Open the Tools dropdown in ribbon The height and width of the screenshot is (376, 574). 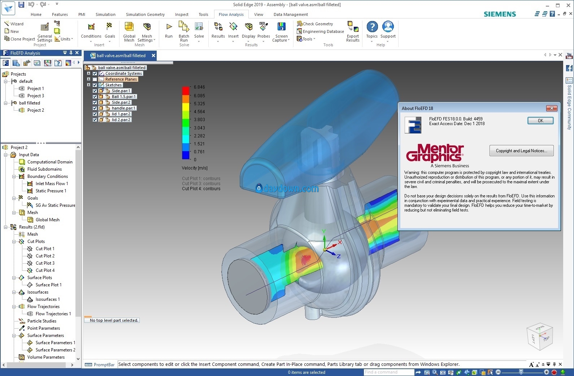pos(306,39)
